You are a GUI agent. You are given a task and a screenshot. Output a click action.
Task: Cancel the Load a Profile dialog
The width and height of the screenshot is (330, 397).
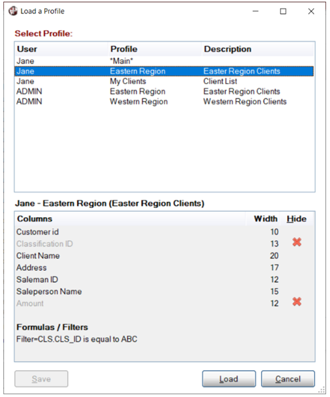pos(288,379)
